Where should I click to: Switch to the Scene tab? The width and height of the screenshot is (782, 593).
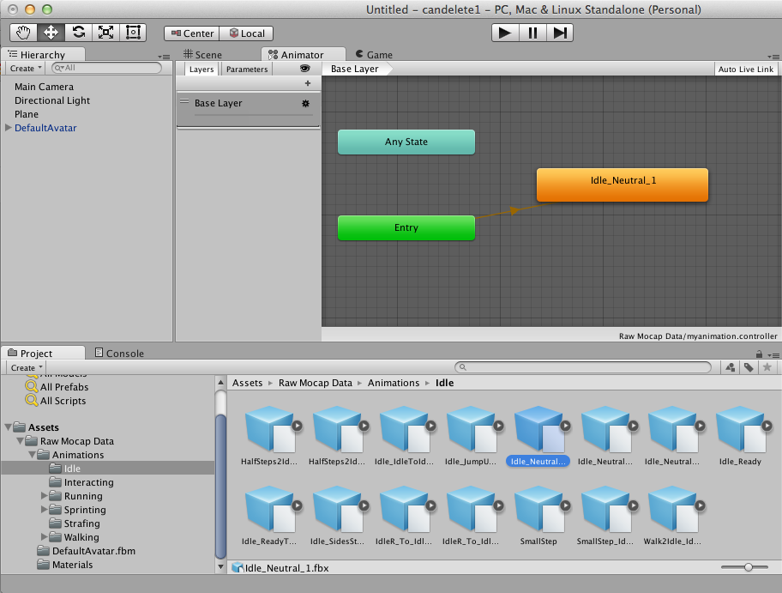202,54
